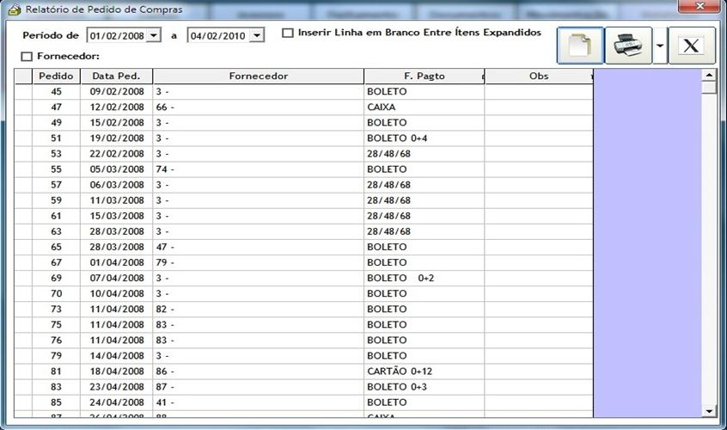Click BOLETO 0+3 payment cell

pyautogui.click(x=425, y=387)
